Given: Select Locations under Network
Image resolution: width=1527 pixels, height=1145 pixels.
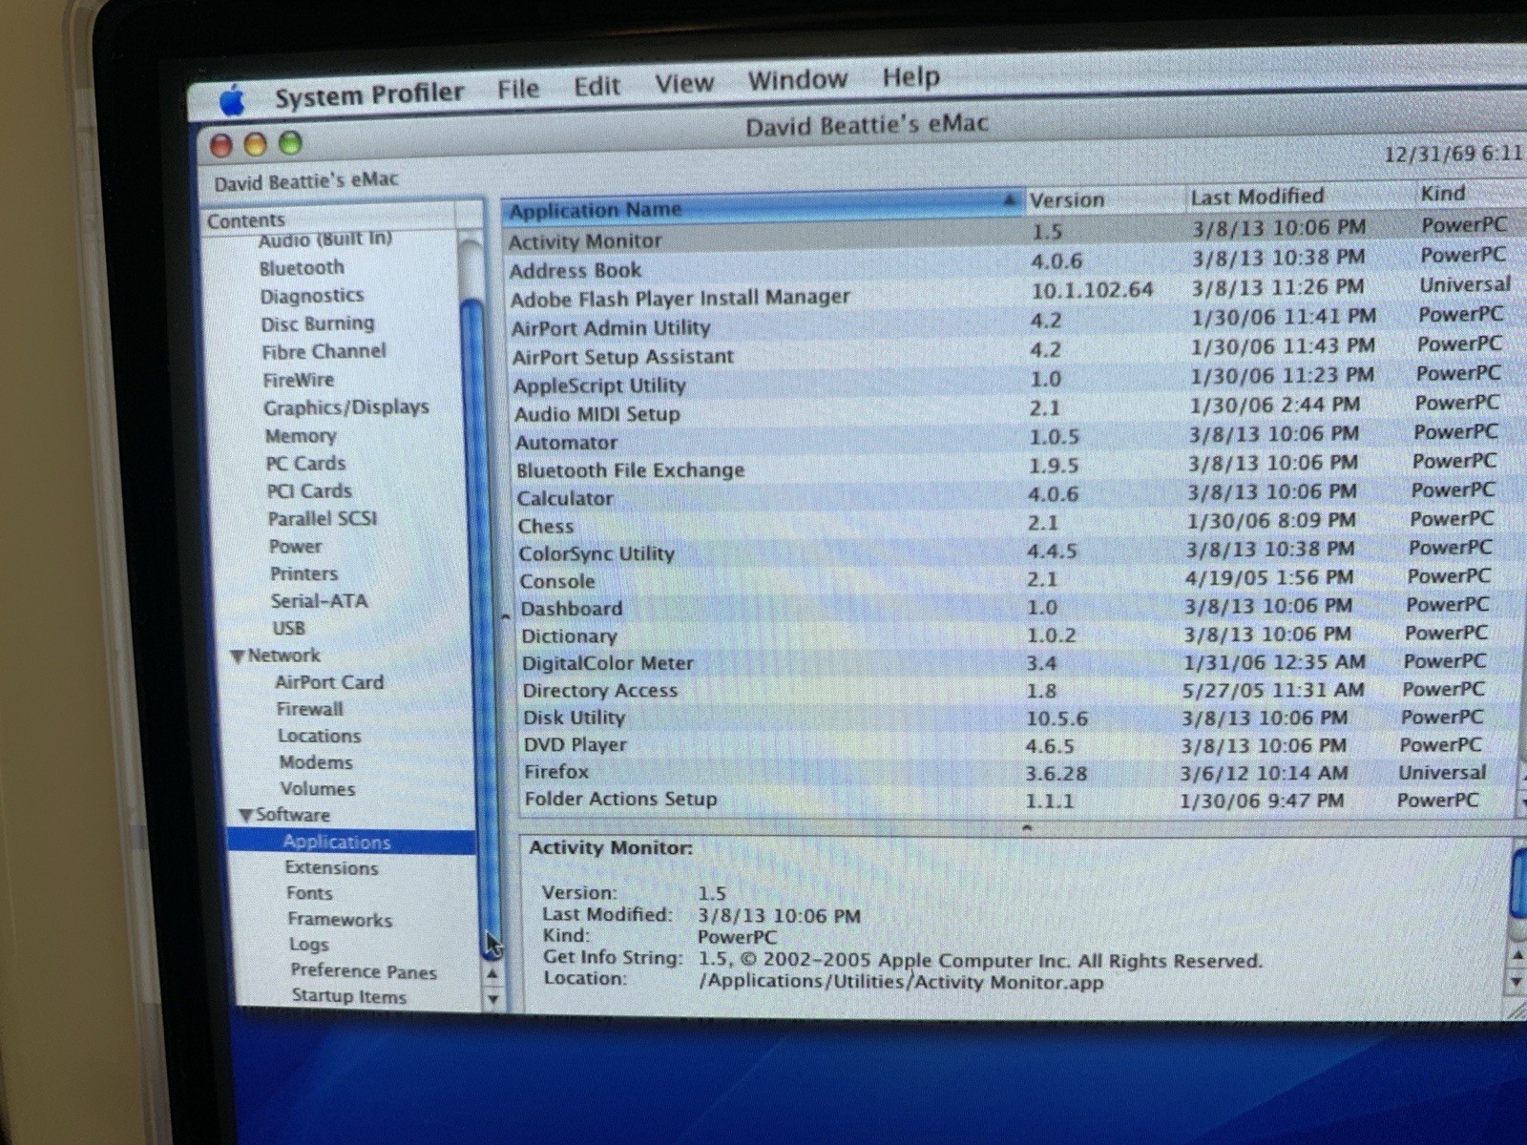Looking at the screenshot, I should [x=320, y=737].
